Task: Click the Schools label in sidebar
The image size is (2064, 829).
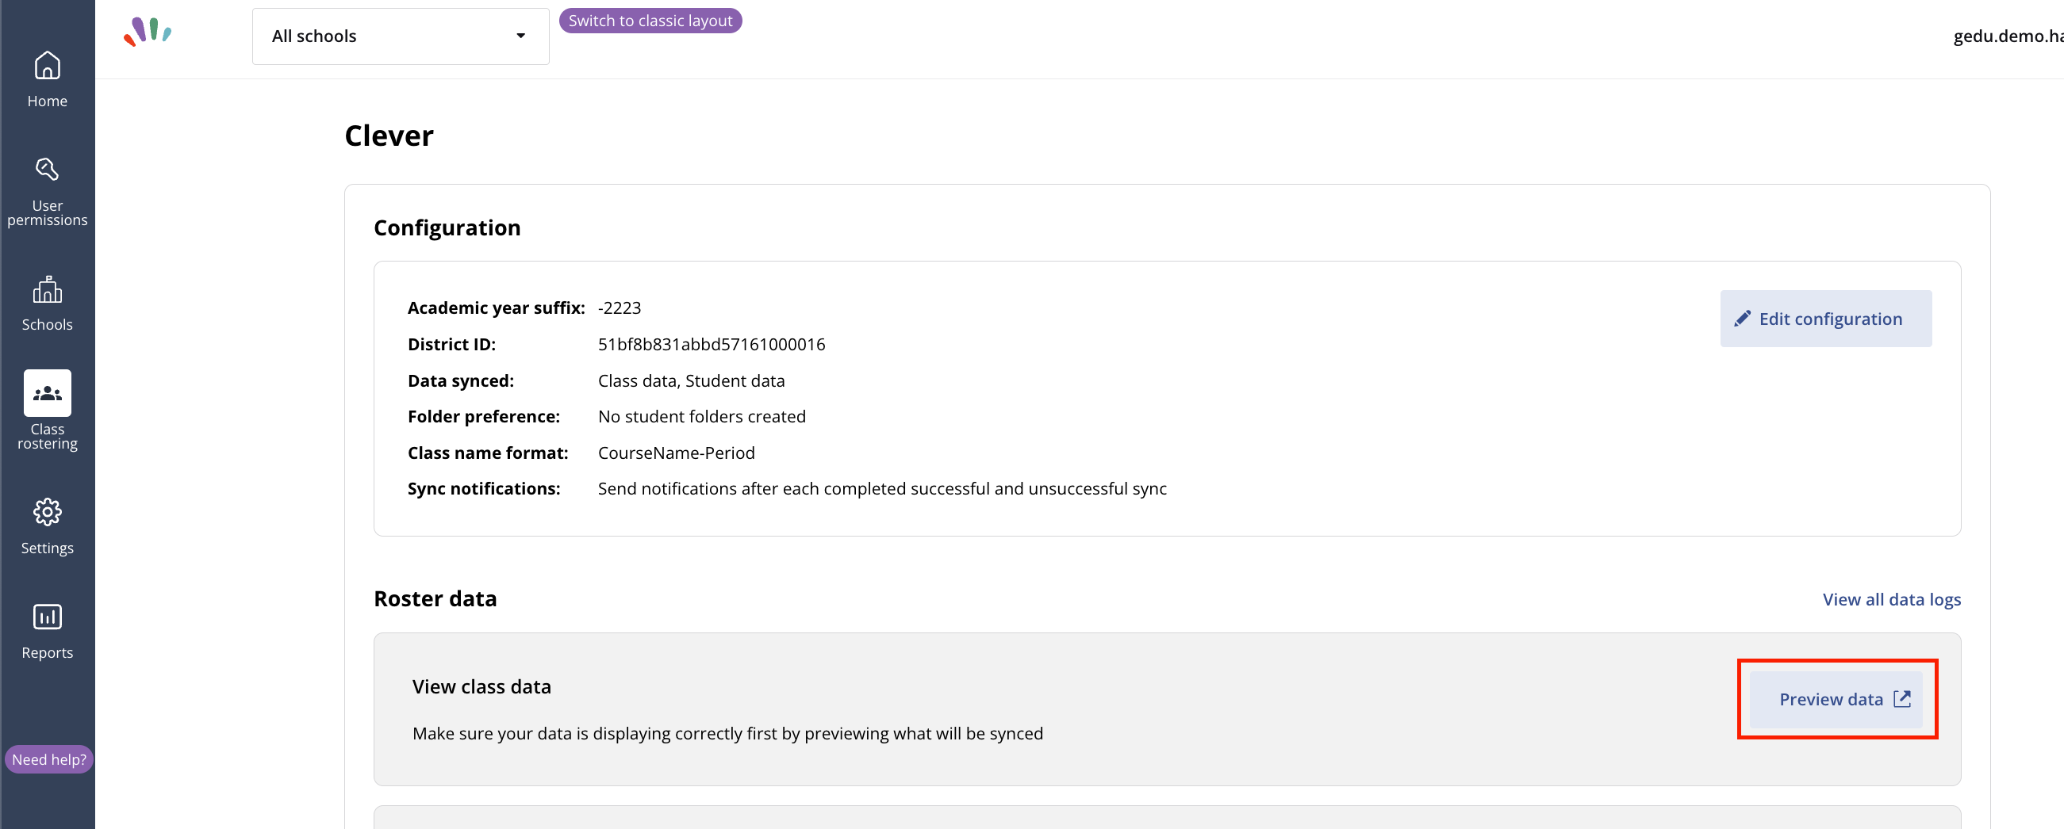Action: (48, 324)
